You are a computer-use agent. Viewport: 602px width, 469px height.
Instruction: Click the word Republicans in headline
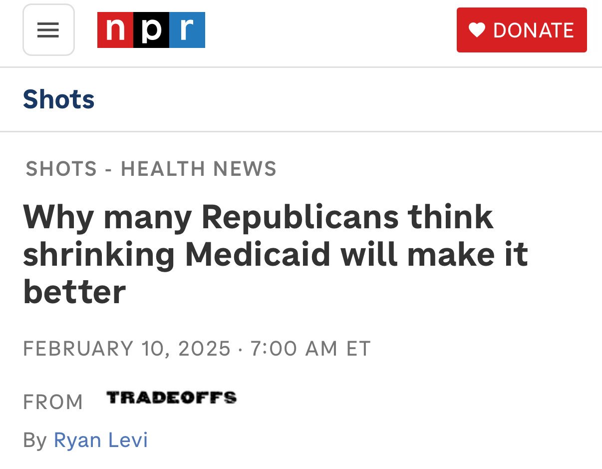point(300,218)
